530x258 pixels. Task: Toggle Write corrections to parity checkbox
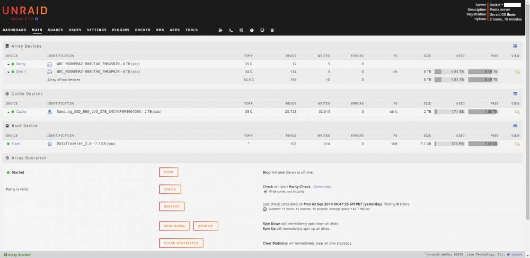pyautogui.click(x=266, y=191)
